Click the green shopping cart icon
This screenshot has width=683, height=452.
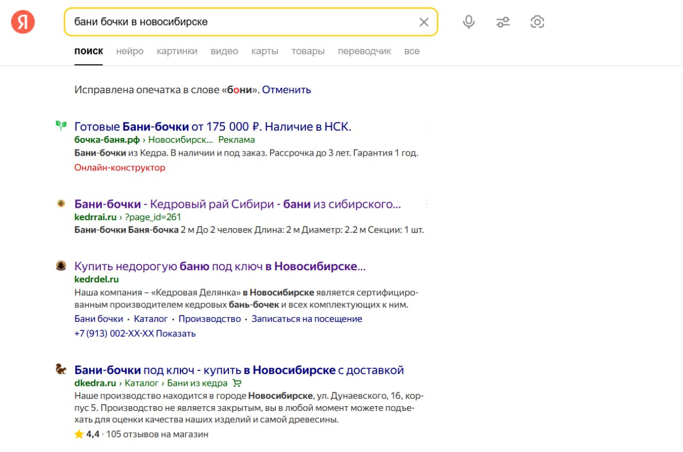point(237,383)
